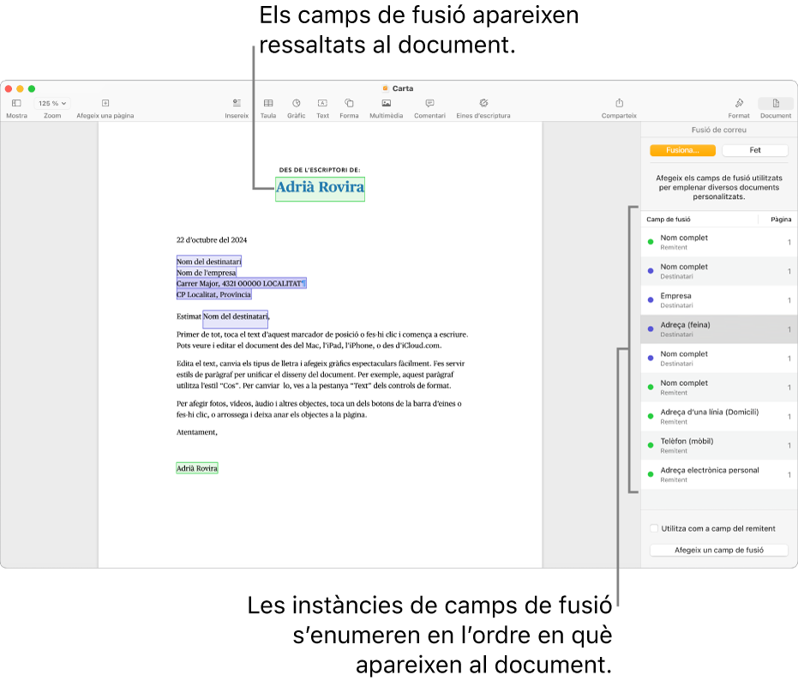The image size is (798, 687).
Task: Open the Insereix toolbar menu
Action: click(237, 104)
